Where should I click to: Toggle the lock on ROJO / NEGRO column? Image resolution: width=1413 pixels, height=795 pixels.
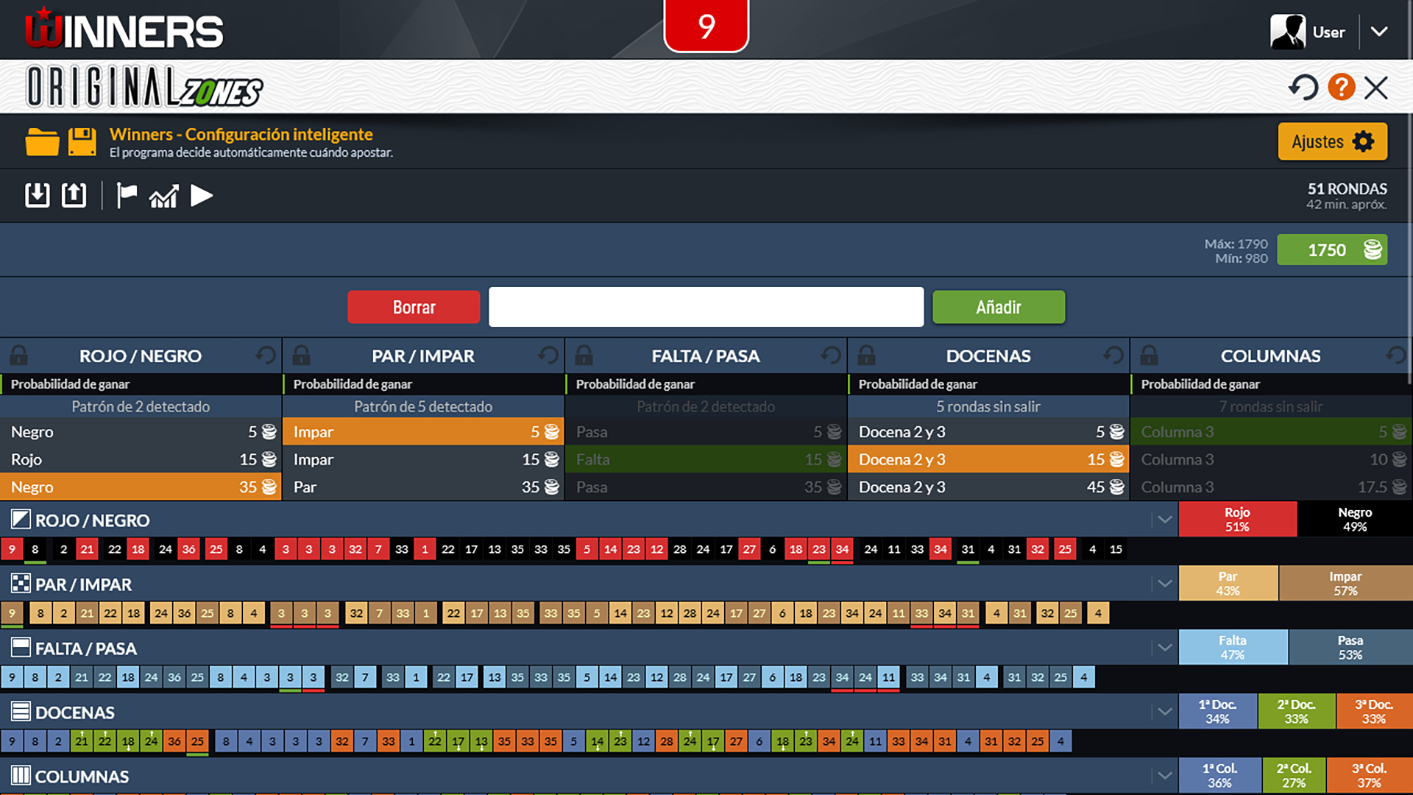(x=19, y=356)
